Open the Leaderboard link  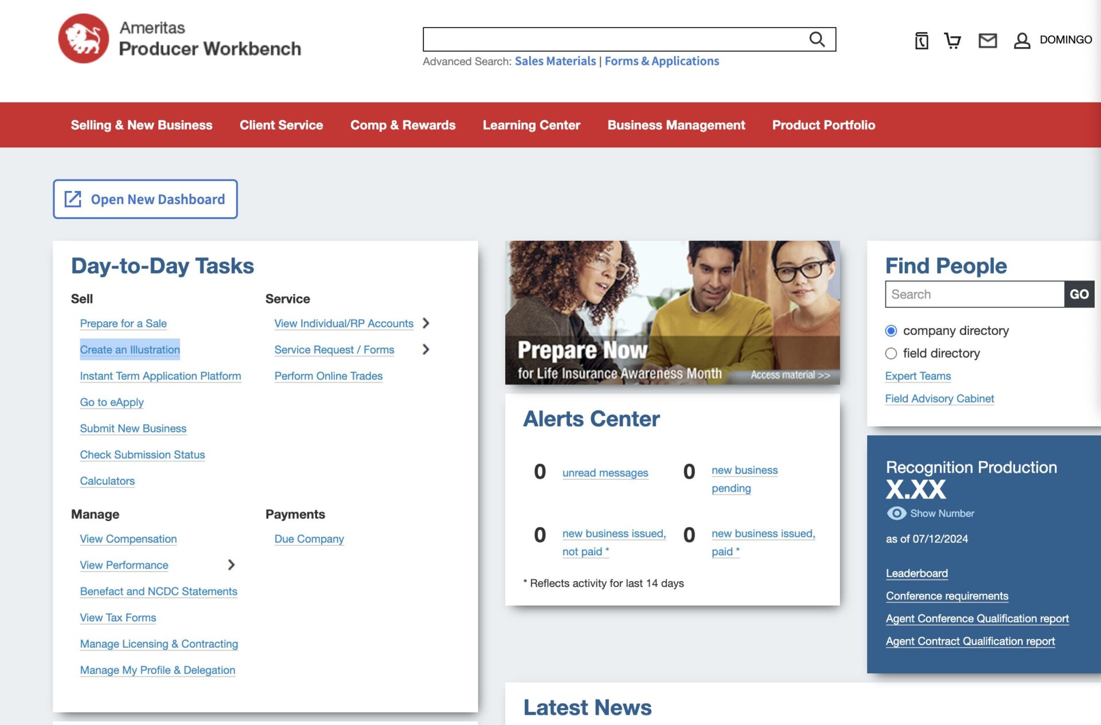pos(917,574)
